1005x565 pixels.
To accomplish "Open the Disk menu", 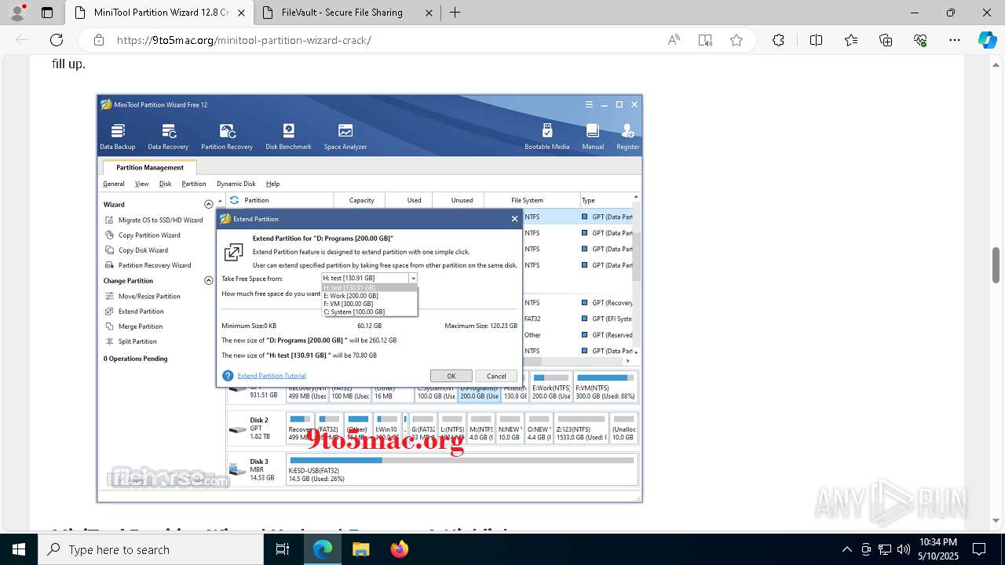I will (x=165, y=184).
